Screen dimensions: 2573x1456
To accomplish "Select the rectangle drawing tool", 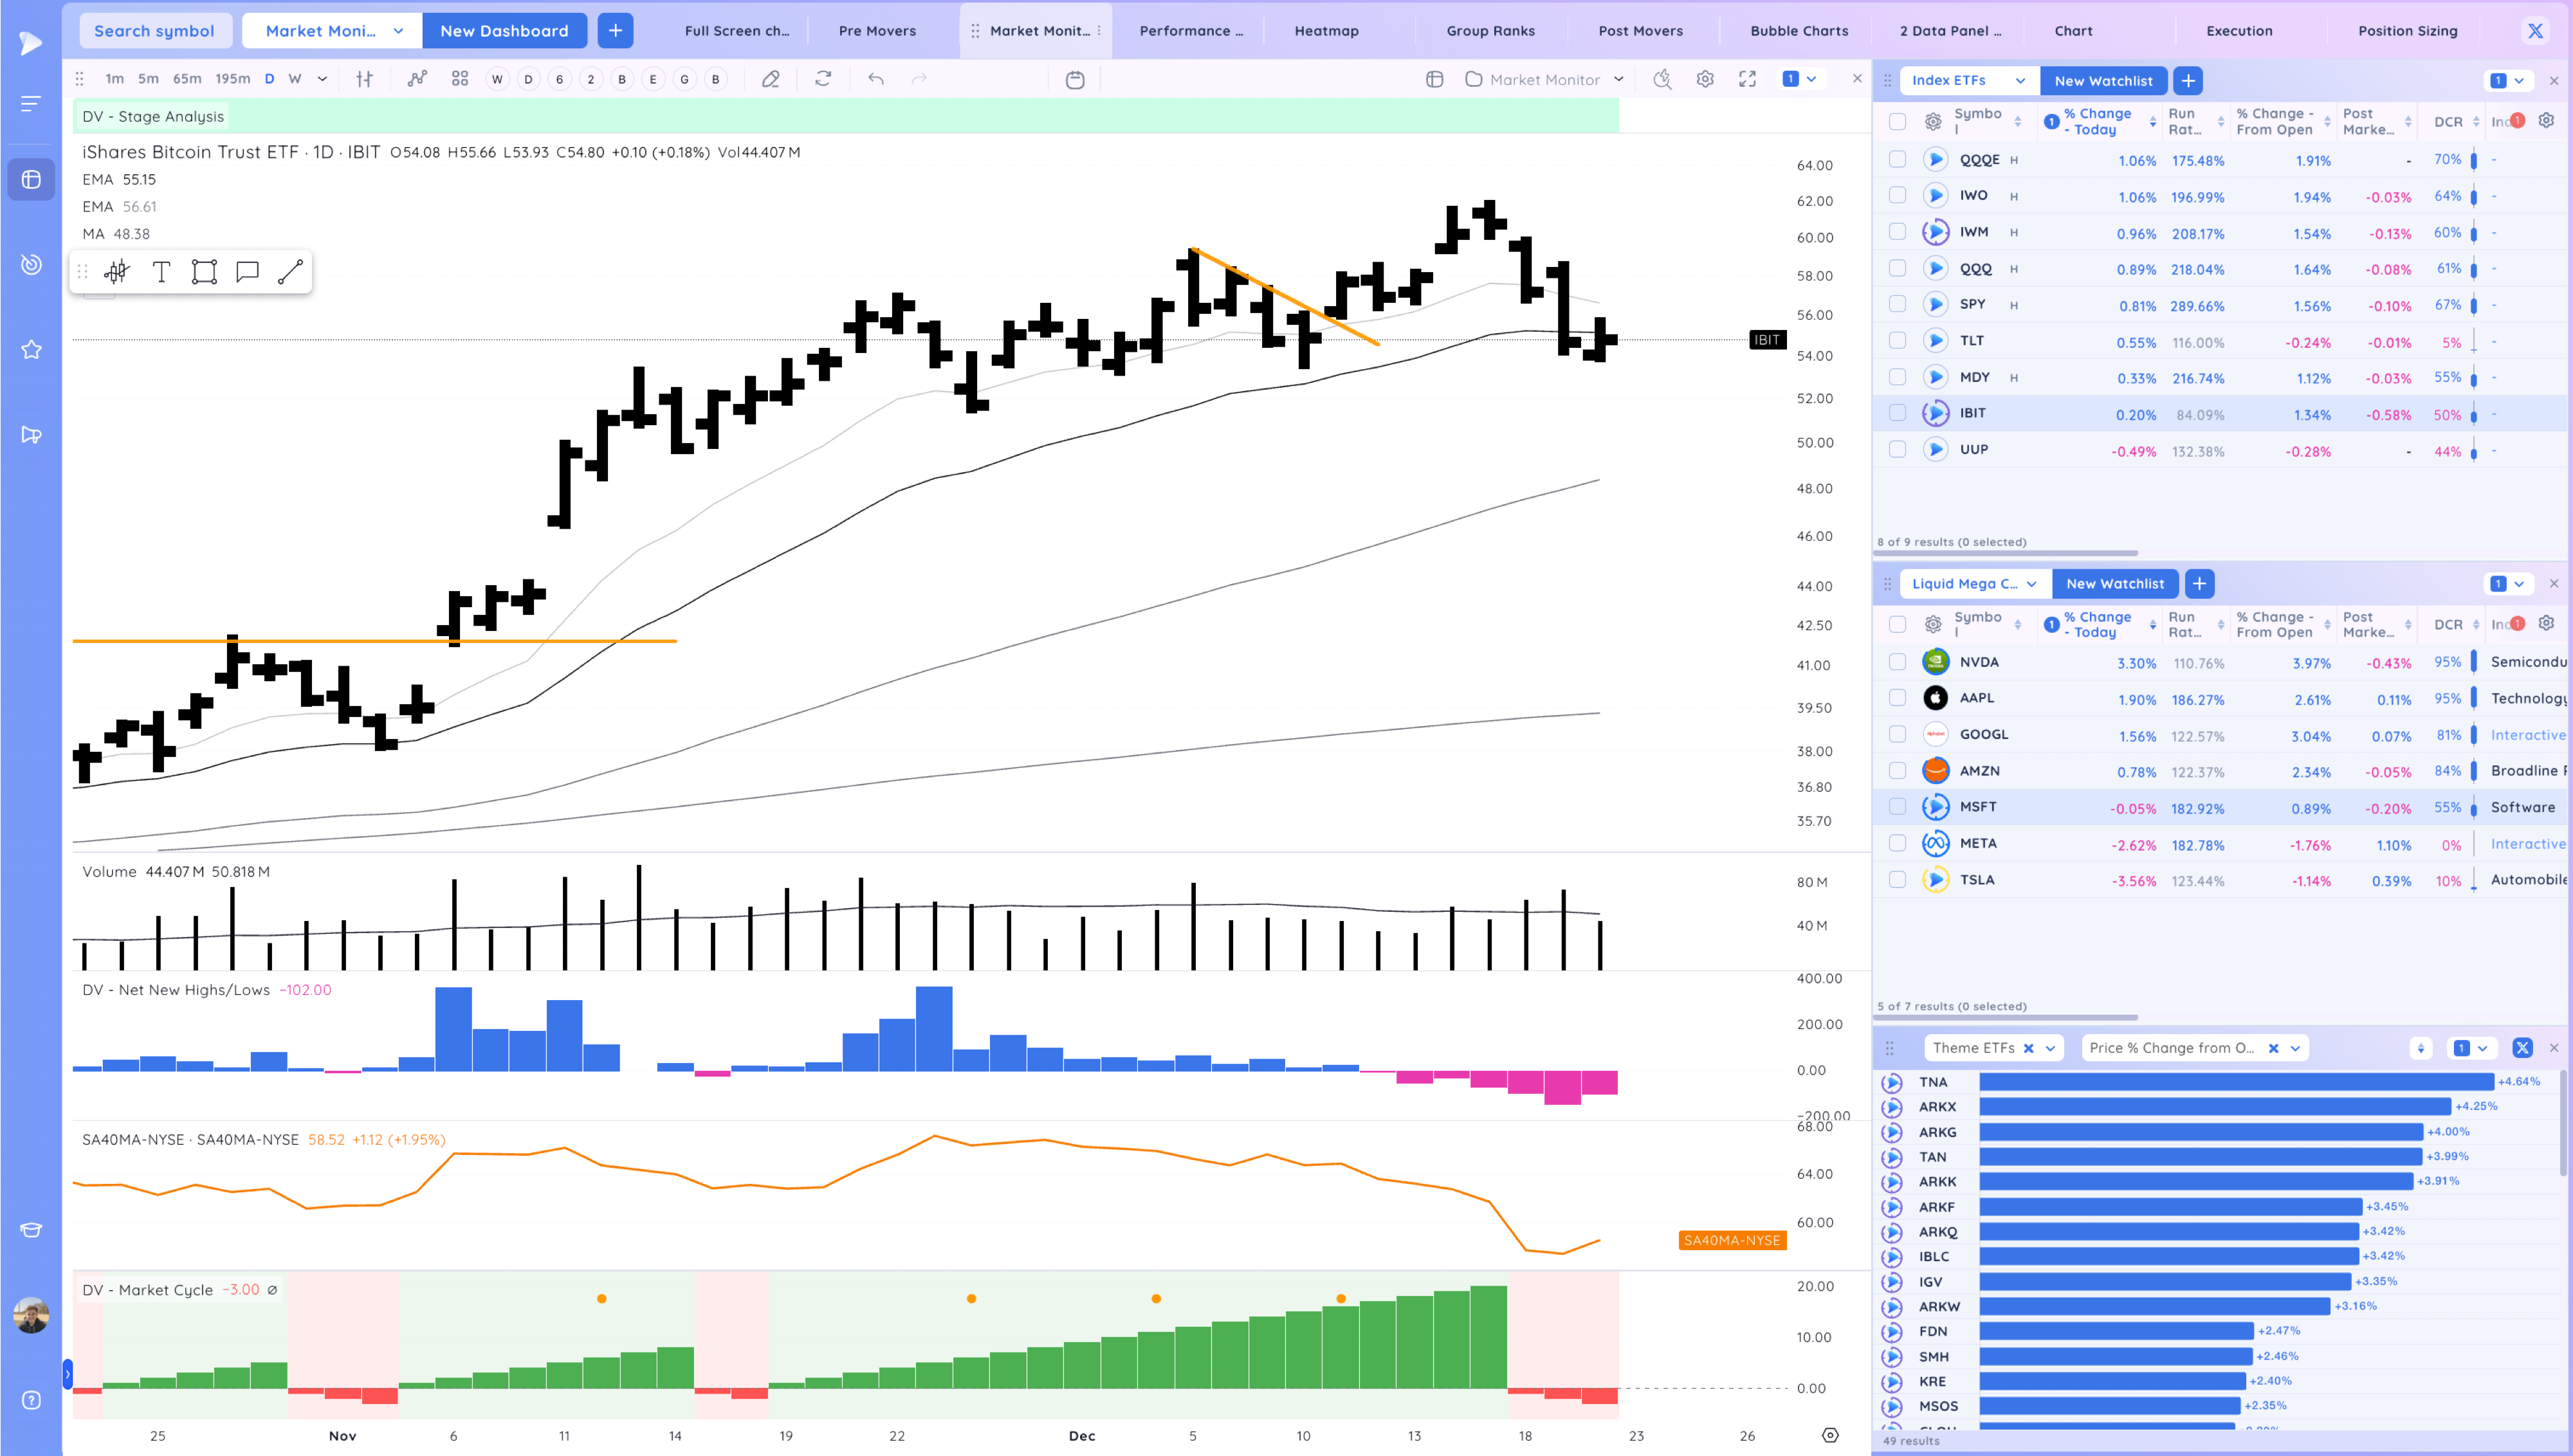I will tap(204, 272).
